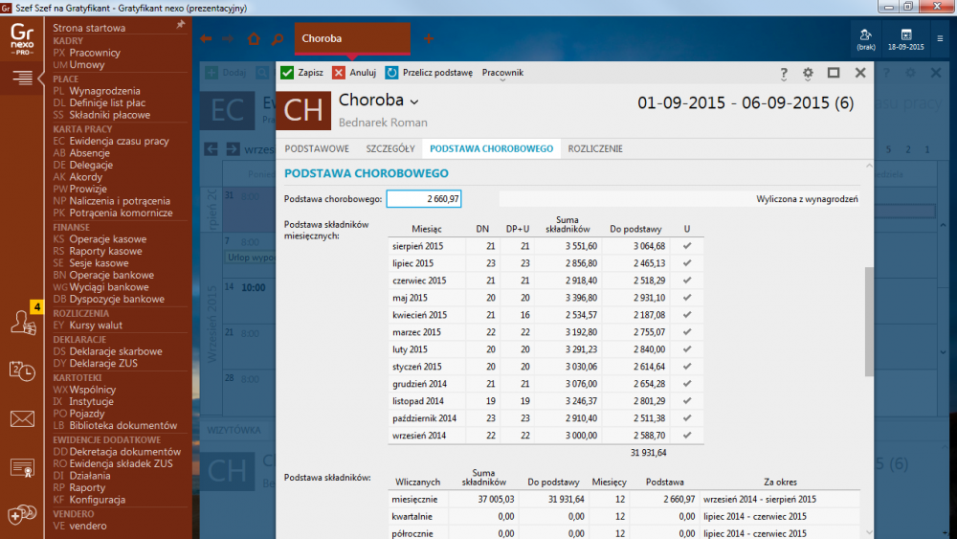This screenshot has width=957, height=539.
Task: Click the home icon in top navigation
Action: tap(254, 39)
